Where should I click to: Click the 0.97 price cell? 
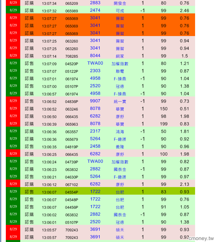tap(184, 177)
